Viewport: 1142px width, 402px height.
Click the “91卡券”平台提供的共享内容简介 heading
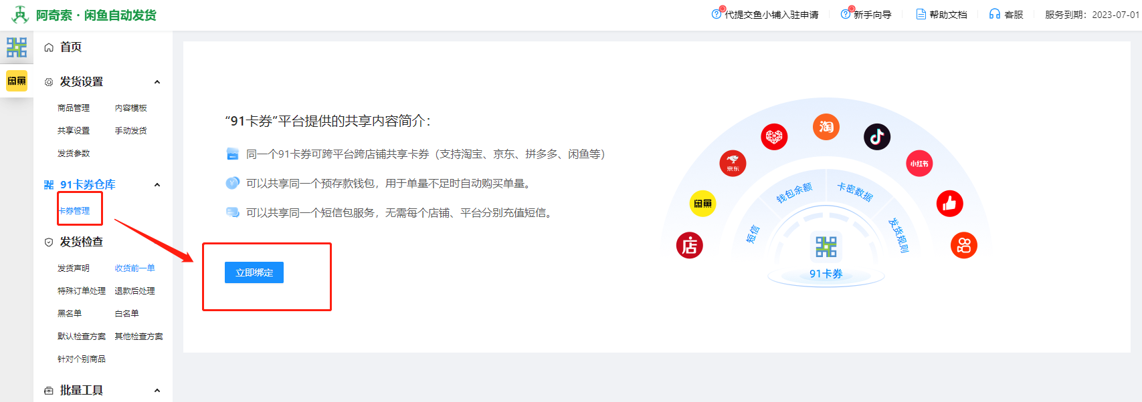328,121
